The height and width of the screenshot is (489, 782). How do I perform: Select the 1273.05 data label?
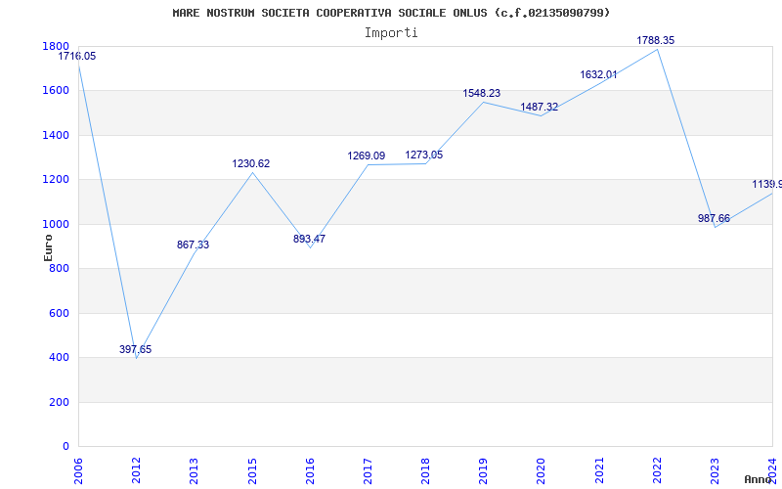click(424, 156)
